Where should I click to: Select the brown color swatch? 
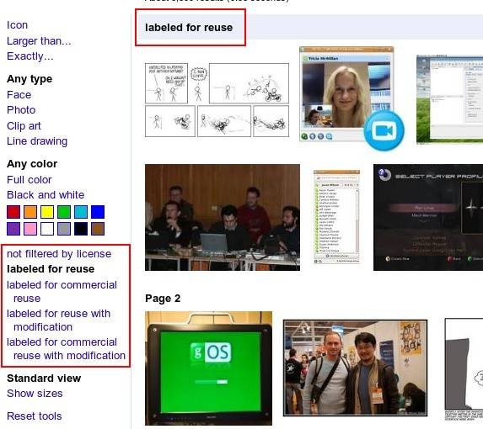[98, 229]
